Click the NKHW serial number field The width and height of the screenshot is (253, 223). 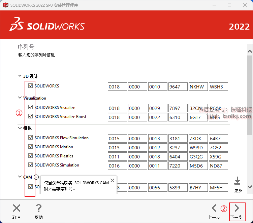point(198,87)
